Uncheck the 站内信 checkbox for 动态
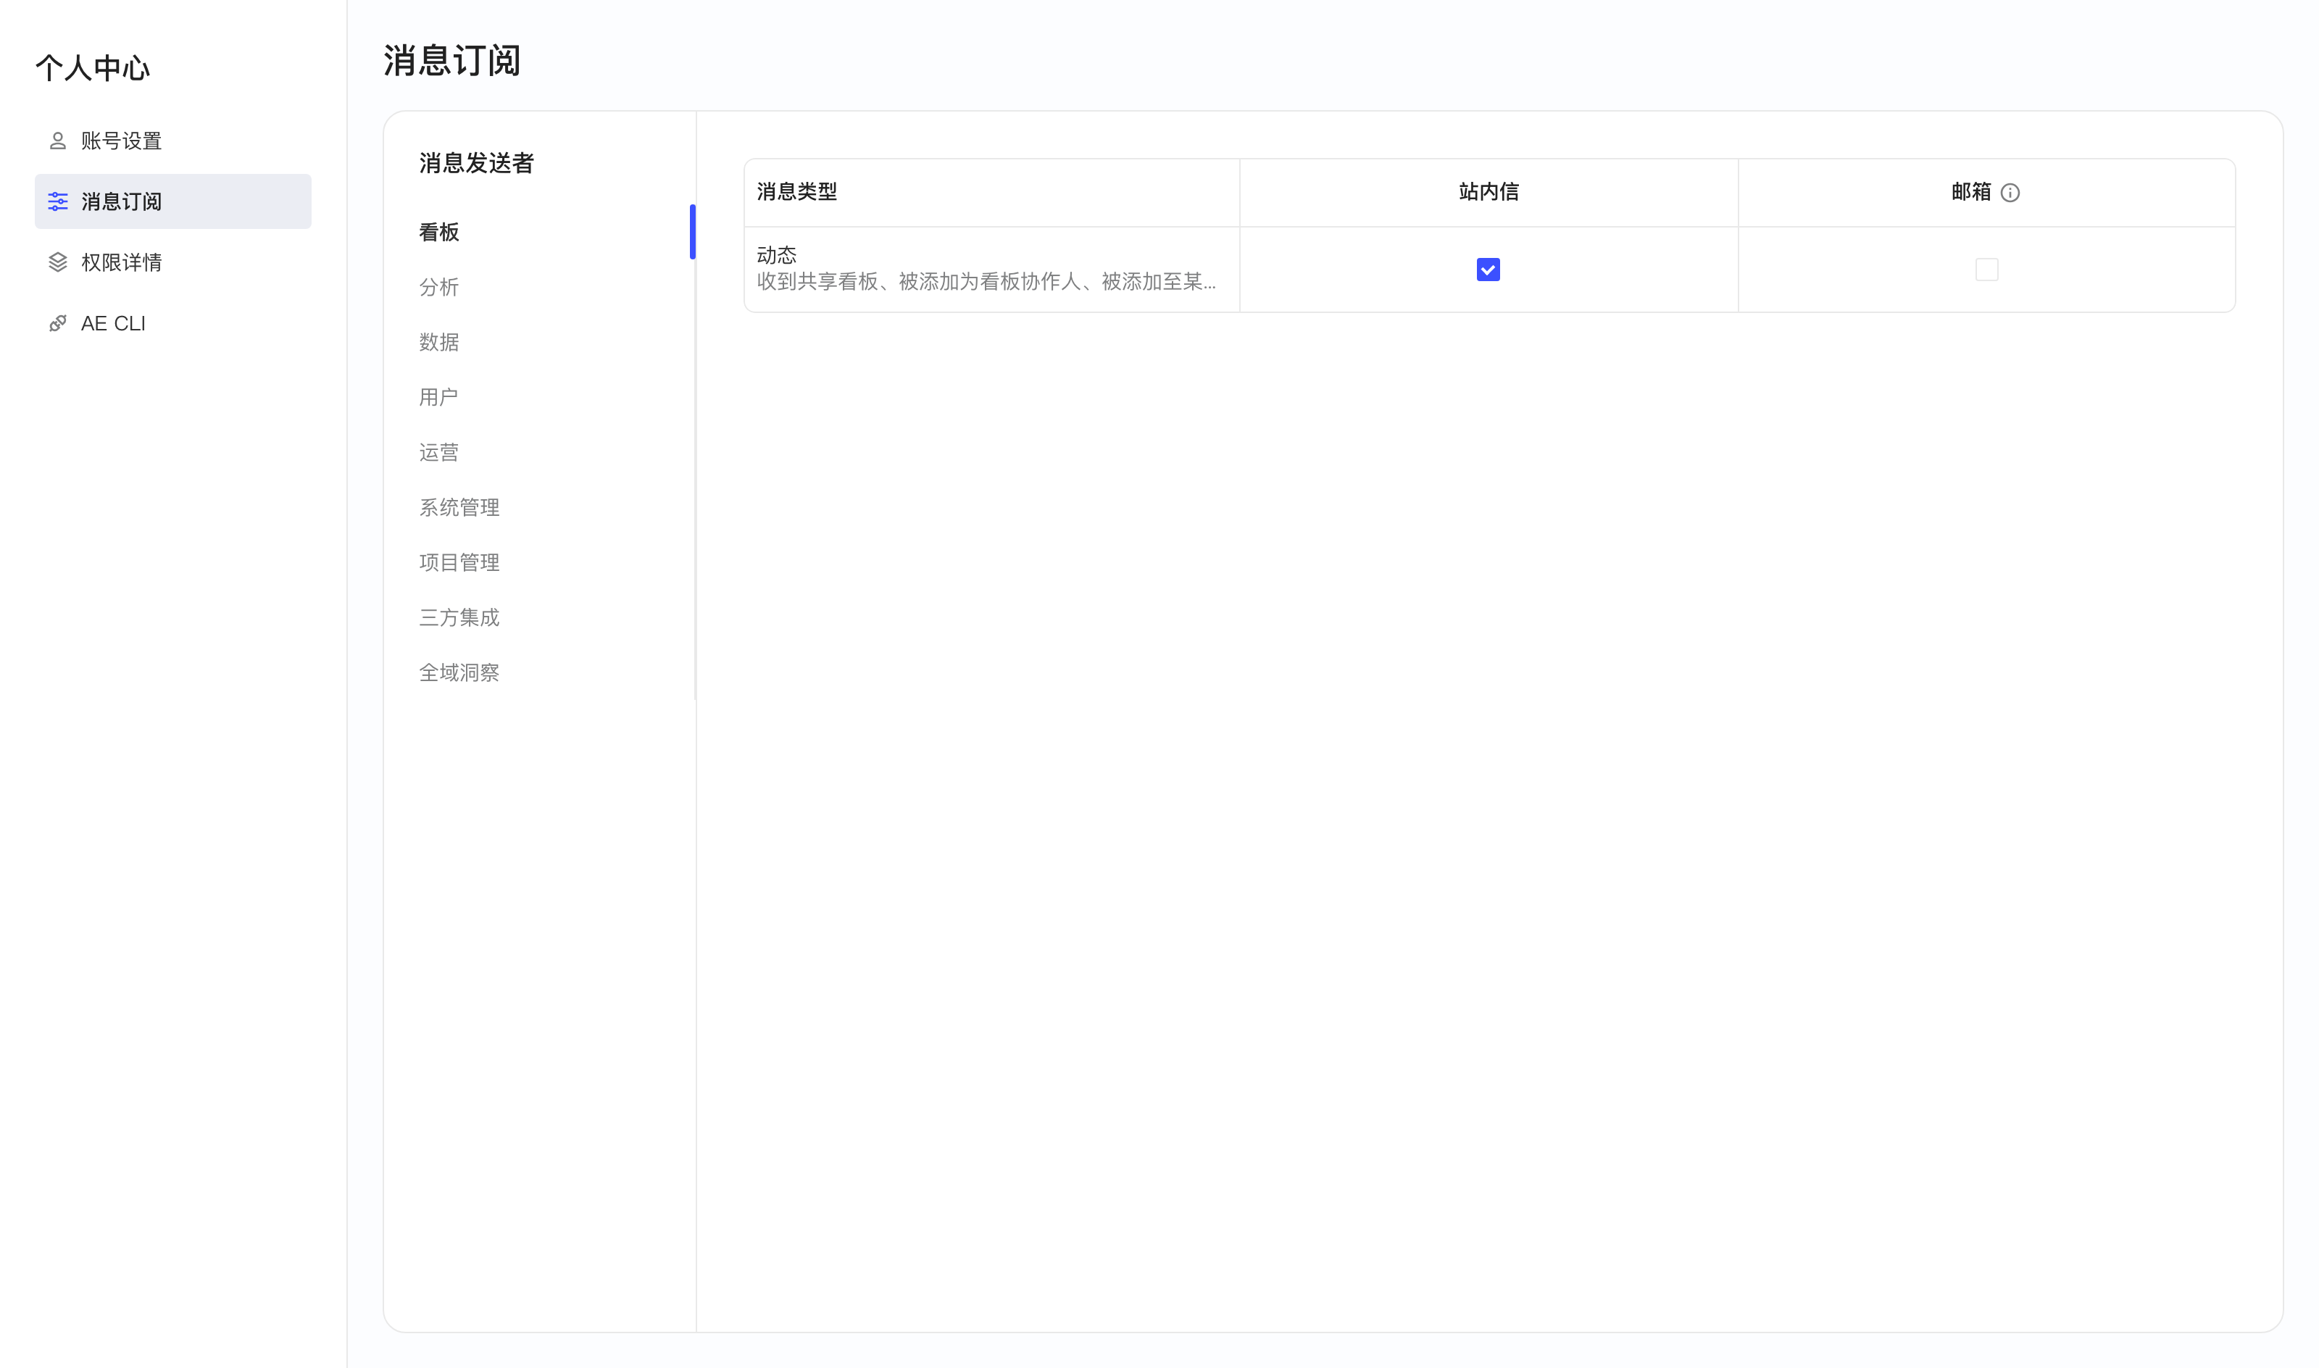2319x1368 pixels. click(1488, 269)
